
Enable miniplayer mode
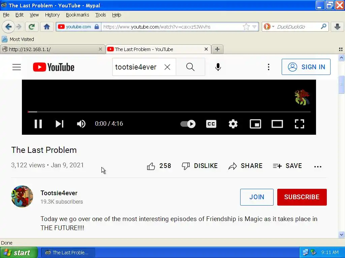(x=255, y=124)
